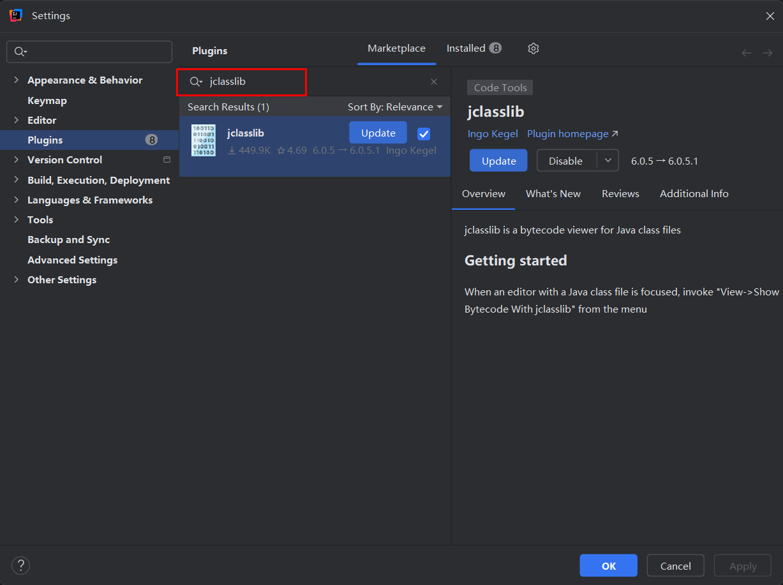Select Plugins in the settings tree
Viewport: 783px width, 585px height.
(89, 140)
